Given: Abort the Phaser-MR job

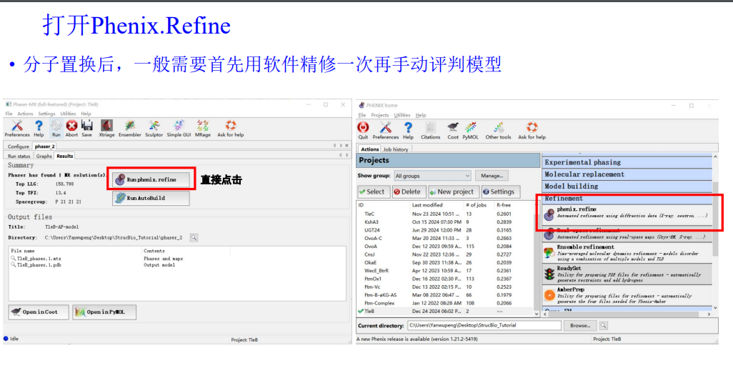Looking at the screenshot, I should [x=71, y=128].
